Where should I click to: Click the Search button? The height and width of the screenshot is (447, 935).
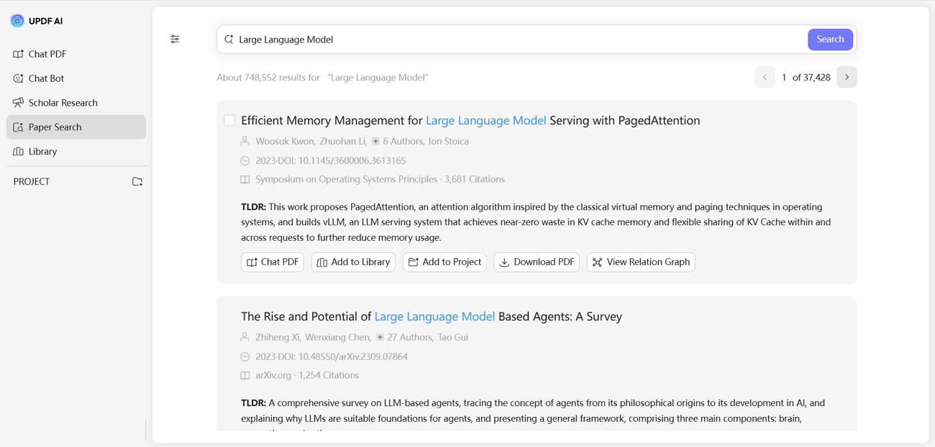click(x=830, y=40)
